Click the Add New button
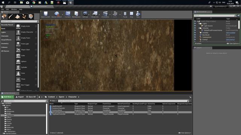241x135 pixels. pos(7,97)
